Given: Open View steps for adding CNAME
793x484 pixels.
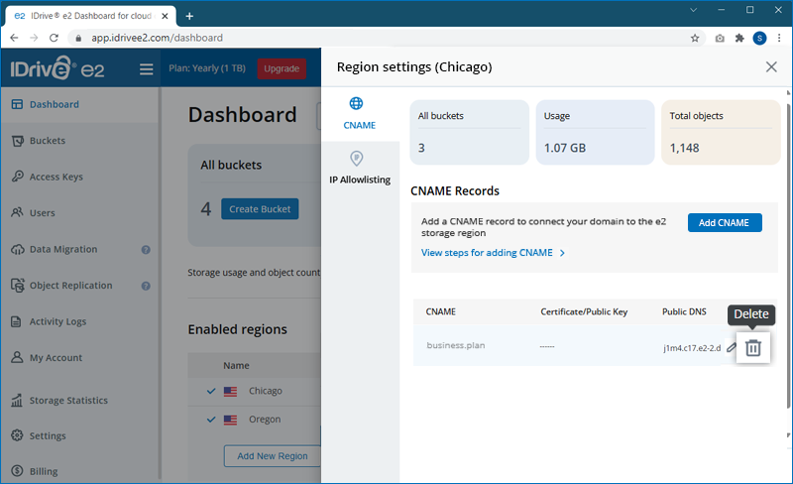Looking at the screenshot, I should (493, 253).
